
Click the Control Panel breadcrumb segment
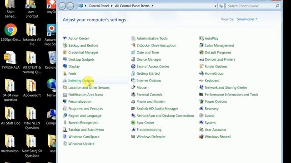click(99, 6)
